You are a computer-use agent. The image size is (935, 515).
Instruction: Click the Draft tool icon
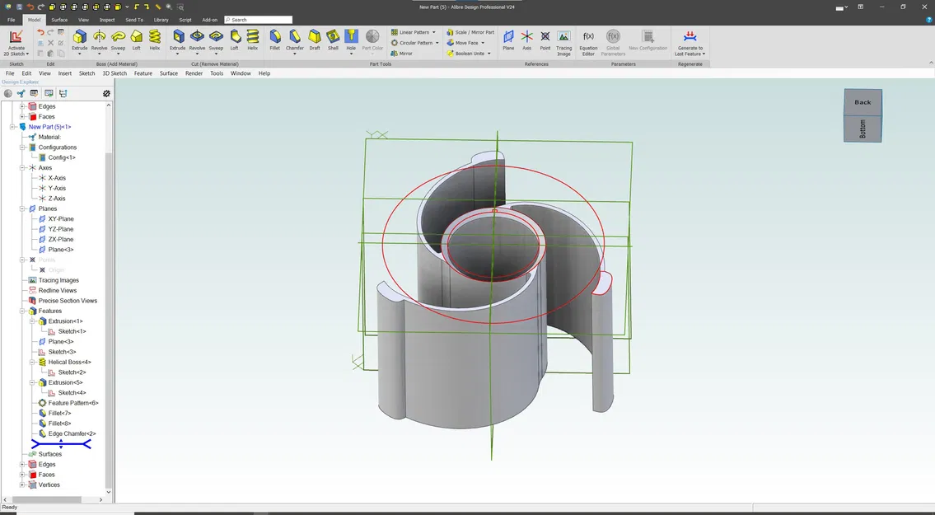pyautogui.click(x=315, y=37)
